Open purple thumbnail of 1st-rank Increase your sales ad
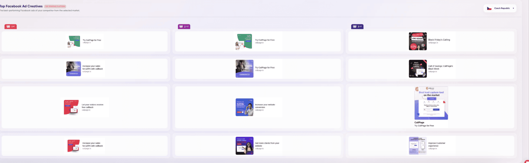The height and width of the screenshot is (163, 529). [74, 69]
